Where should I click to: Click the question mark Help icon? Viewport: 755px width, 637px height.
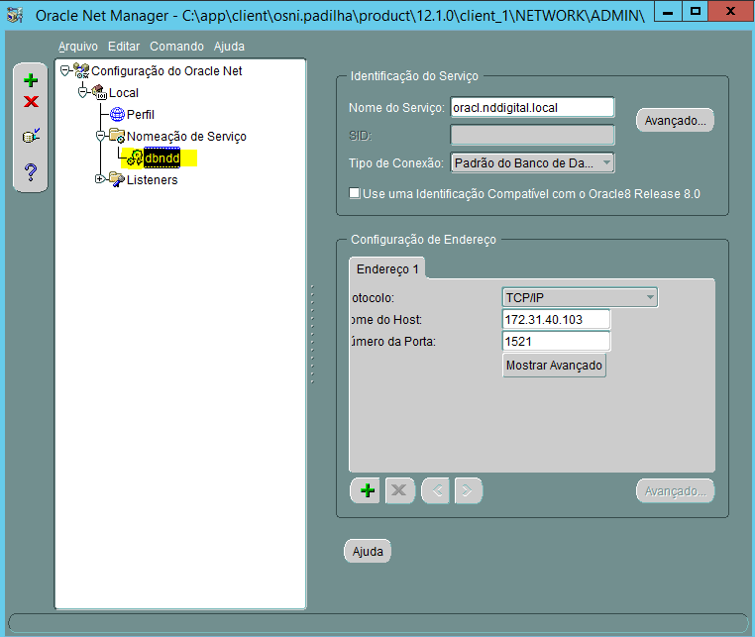pos(31,170)
